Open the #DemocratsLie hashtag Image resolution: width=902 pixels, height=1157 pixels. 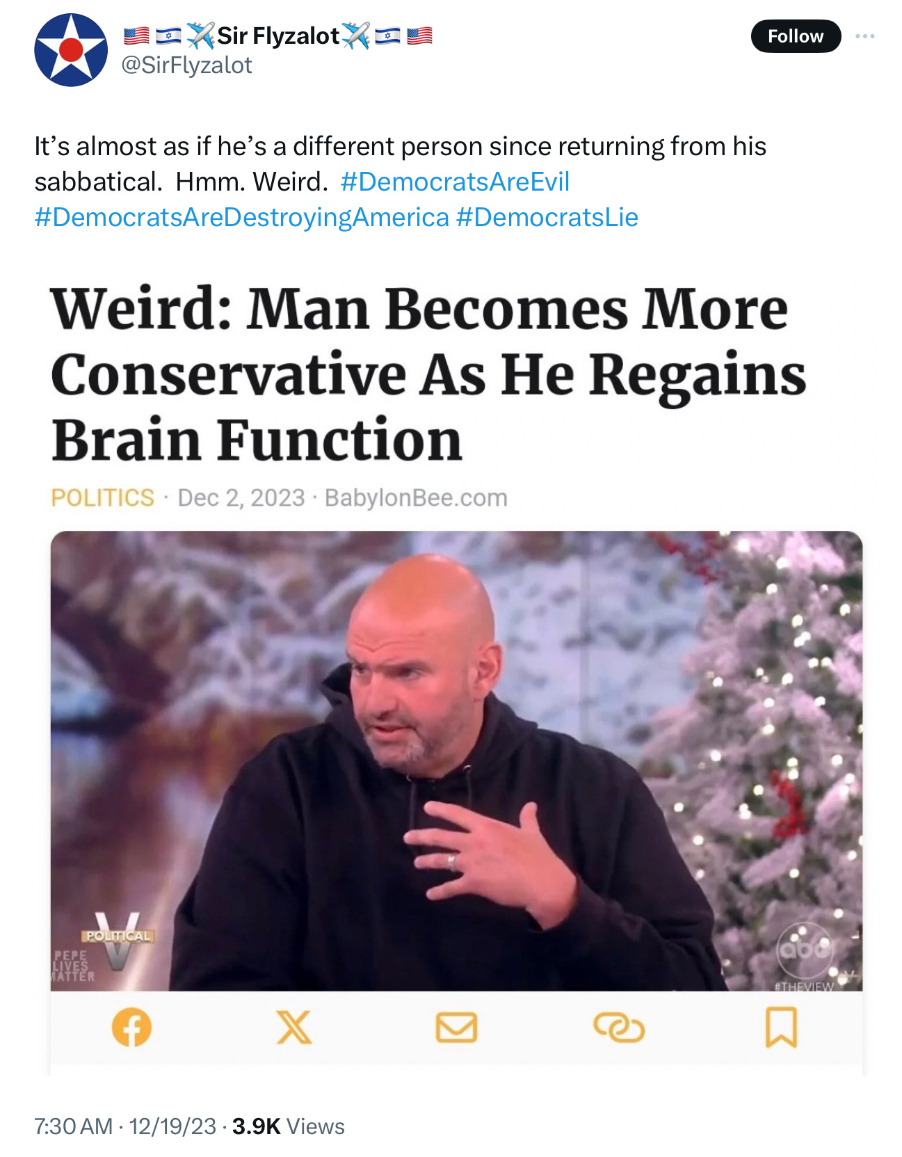[547, 217]
